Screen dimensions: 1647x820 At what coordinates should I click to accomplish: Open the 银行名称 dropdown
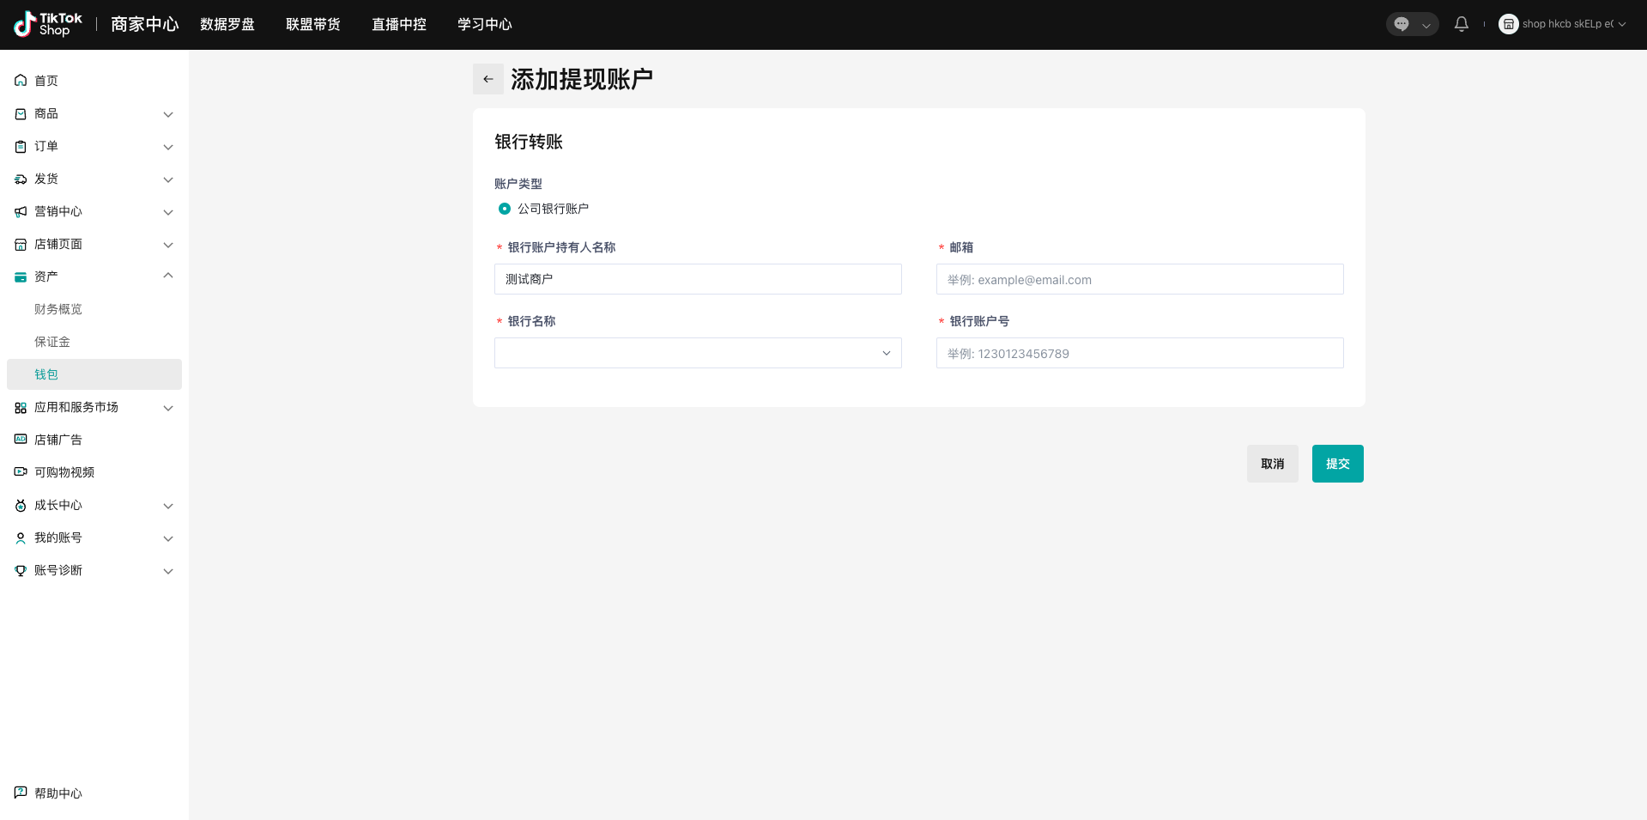pos(698,353)
